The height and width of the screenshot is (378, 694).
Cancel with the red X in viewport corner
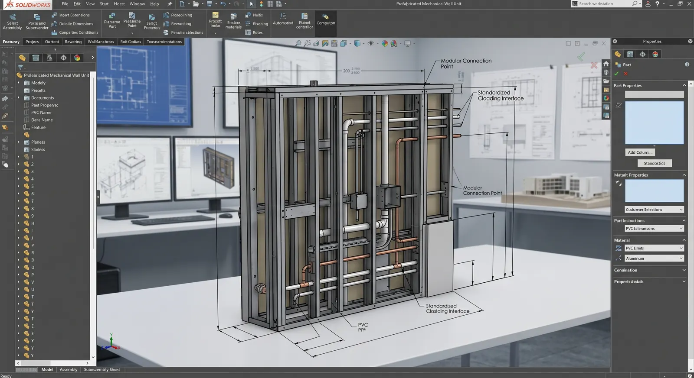click(594, 65)
